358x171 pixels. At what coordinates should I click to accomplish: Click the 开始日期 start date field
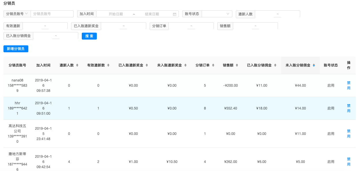116,14
